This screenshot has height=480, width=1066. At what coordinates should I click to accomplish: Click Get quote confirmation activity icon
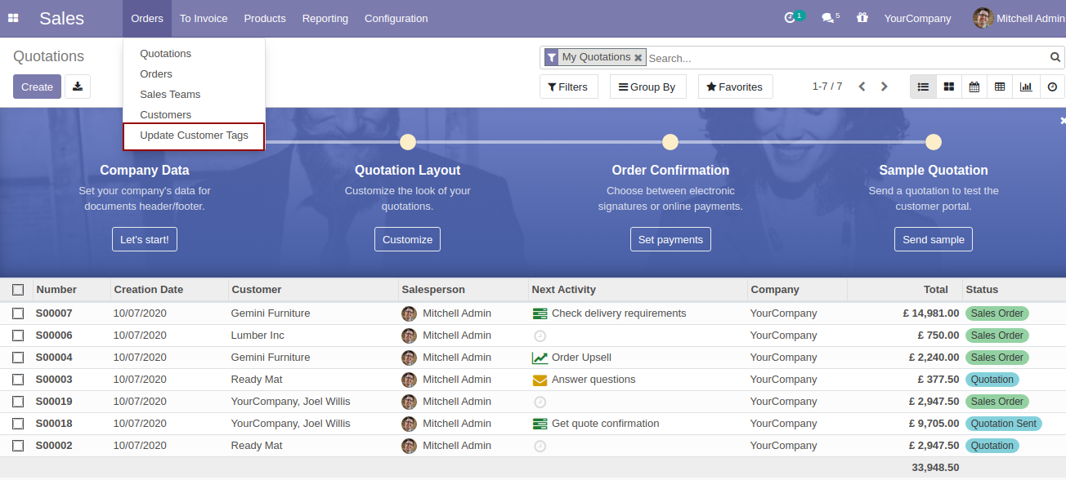tap(540, 424)
